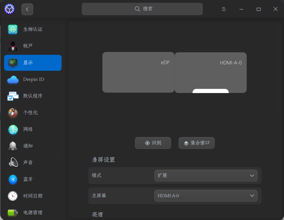Click the Deepin ID cloud icon
This screenshot has width=284, height=220.
pyautogui.click(x=13, y=80)
